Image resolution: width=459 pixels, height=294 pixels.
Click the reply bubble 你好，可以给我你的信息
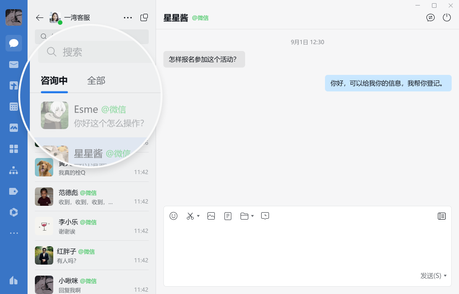click(388, 83)
